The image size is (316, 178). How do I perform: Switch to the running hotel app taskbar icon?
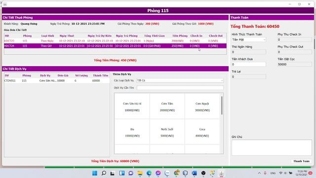pos(221,173)
